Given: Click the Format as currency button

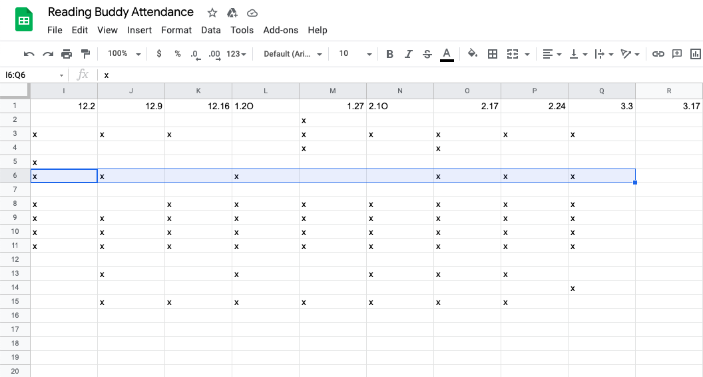Looking at the screenshot, I should pos(158,54).
